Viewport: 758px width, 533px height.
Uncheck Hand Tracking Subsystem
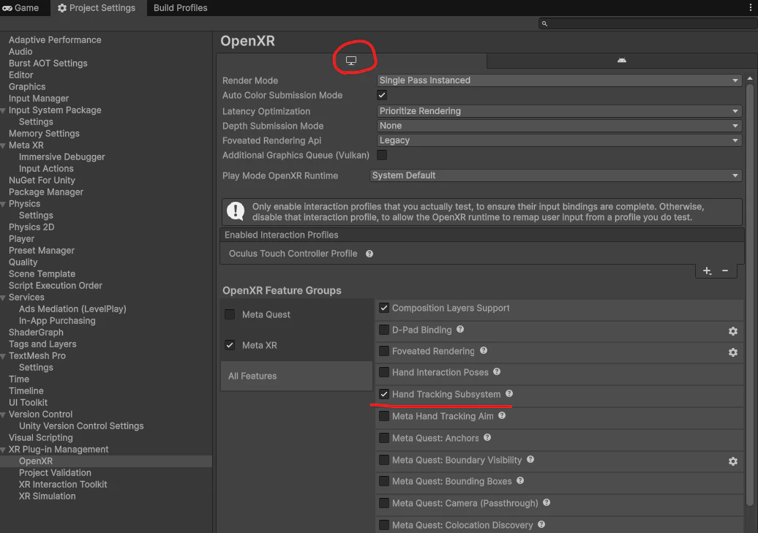384,394
